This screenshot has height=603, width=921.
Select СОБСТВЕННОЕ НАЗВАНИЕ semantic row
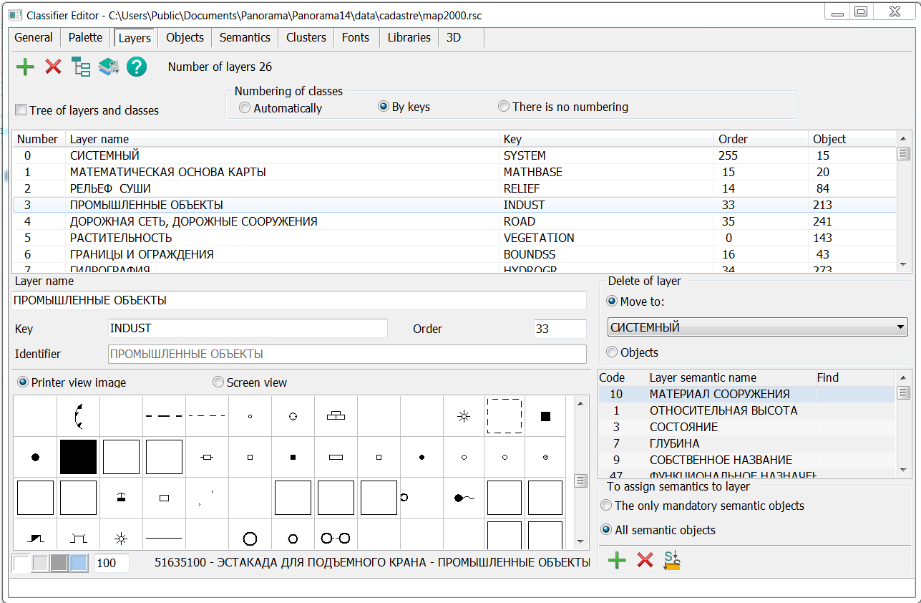[746, 460]
